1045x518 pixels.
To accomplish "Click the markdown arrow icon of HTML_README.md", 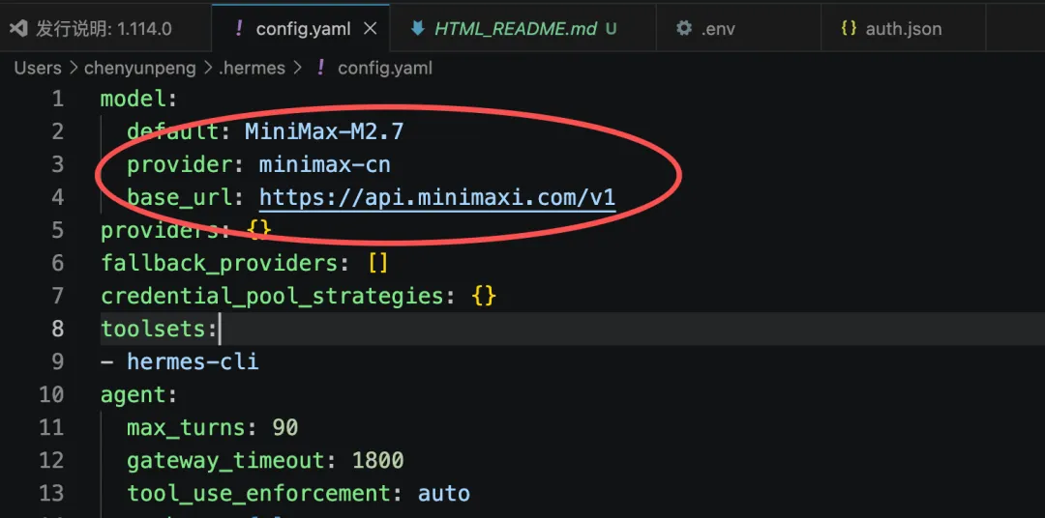I will pyautogui.click(x=417, y=29).
